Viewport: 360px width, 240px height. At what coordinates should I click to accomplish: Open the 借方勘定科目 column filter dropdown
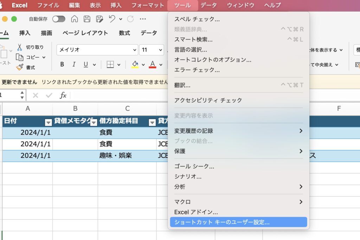pos(152,123)
